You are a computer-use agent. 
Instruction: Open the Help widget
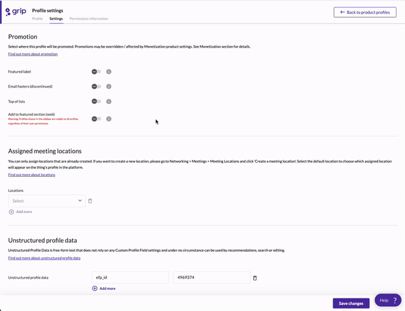(387, 300)
